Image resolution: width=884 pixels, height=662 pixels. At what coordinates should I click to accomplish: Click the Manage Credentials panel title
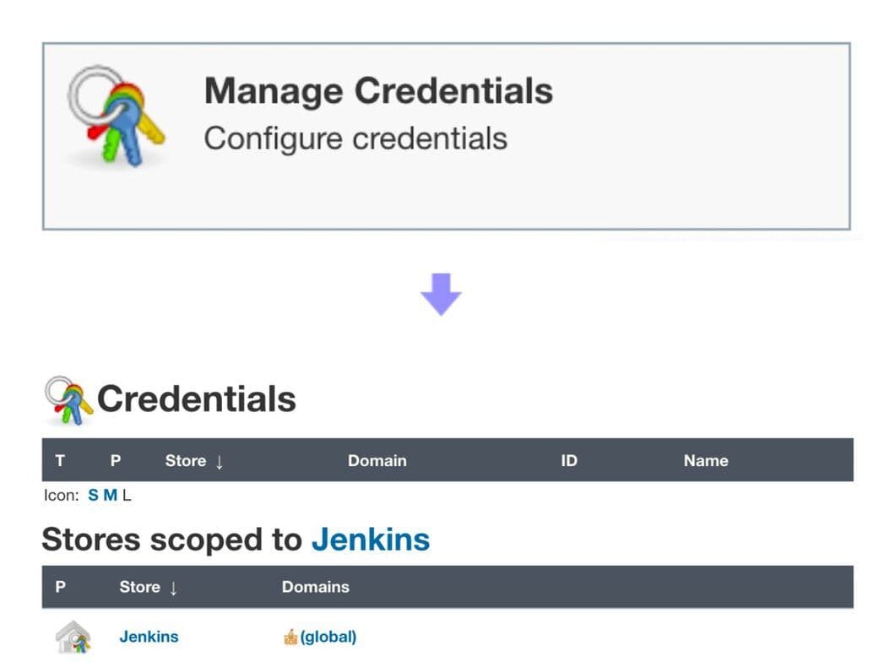point(379,90)
